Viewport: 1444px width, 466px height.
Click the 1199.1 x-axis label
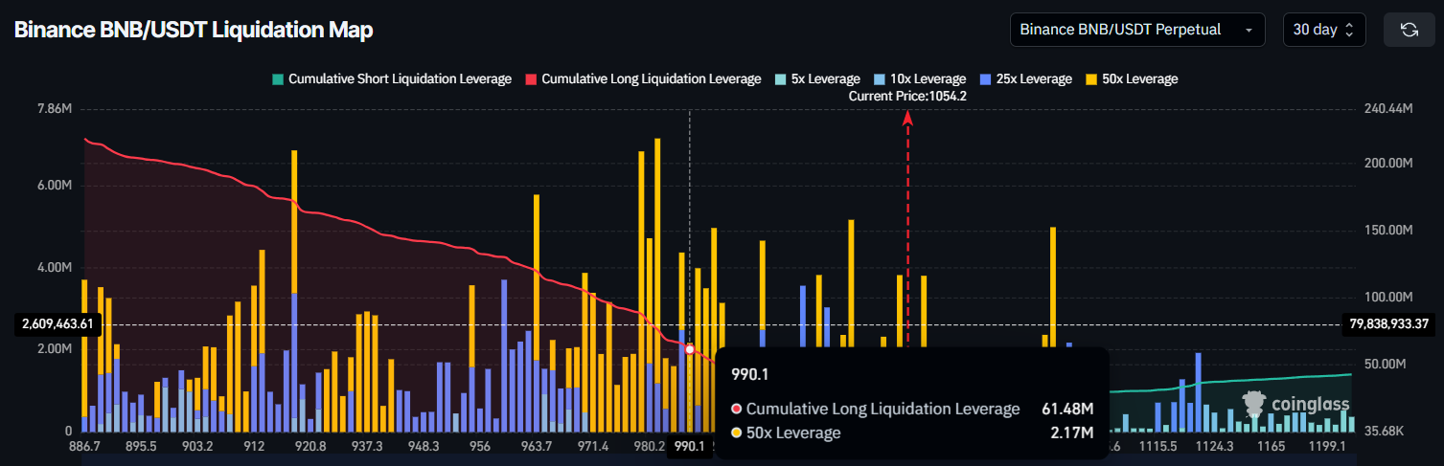[1328, 447]
